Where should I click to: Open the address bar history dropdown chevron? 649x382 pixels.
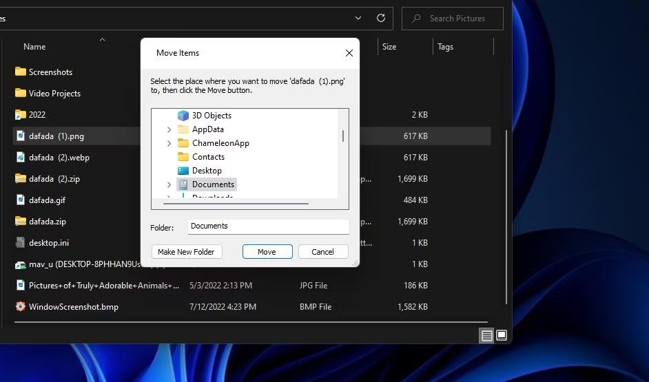click(358, 18)
